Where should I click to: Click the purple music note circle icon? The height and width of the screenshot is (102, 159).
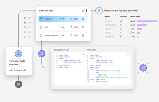pyautogui.click(x=42, y=54)
